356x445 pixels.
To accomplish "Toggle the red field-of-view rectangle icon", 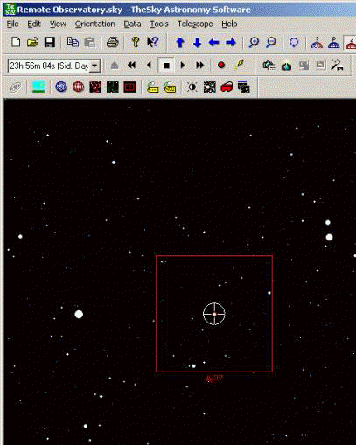I will click(x=129, y=87).
